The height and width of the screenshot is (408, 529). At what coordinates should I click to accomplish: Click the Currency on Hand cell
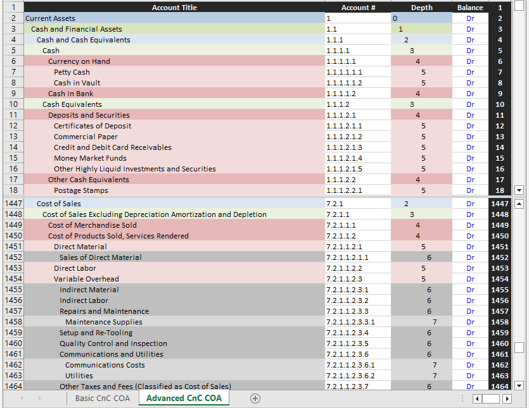[174, 61]
